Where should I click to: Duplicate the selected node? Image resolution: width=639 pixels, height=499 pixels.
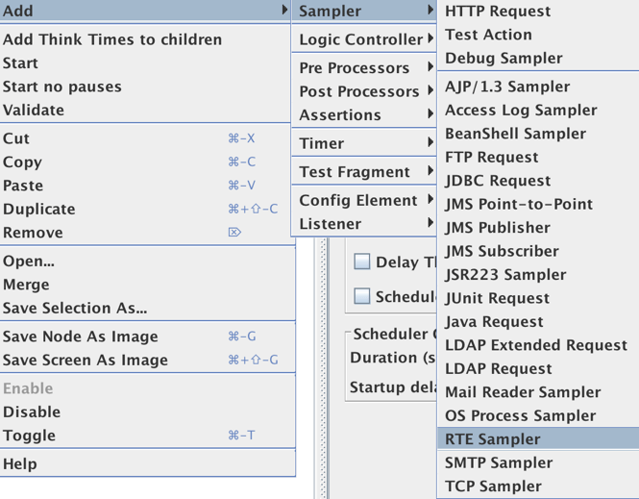click(145, 210)
